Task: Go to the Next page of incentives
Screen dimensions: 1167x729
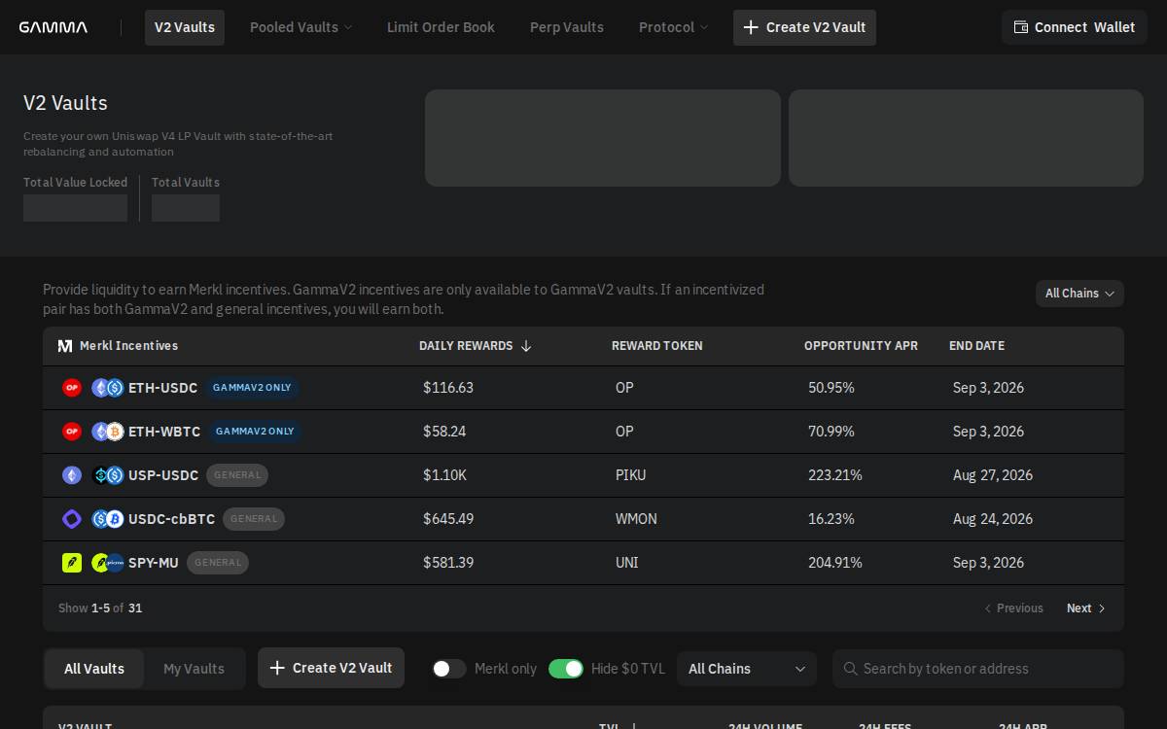Action: coord(1086,608)
